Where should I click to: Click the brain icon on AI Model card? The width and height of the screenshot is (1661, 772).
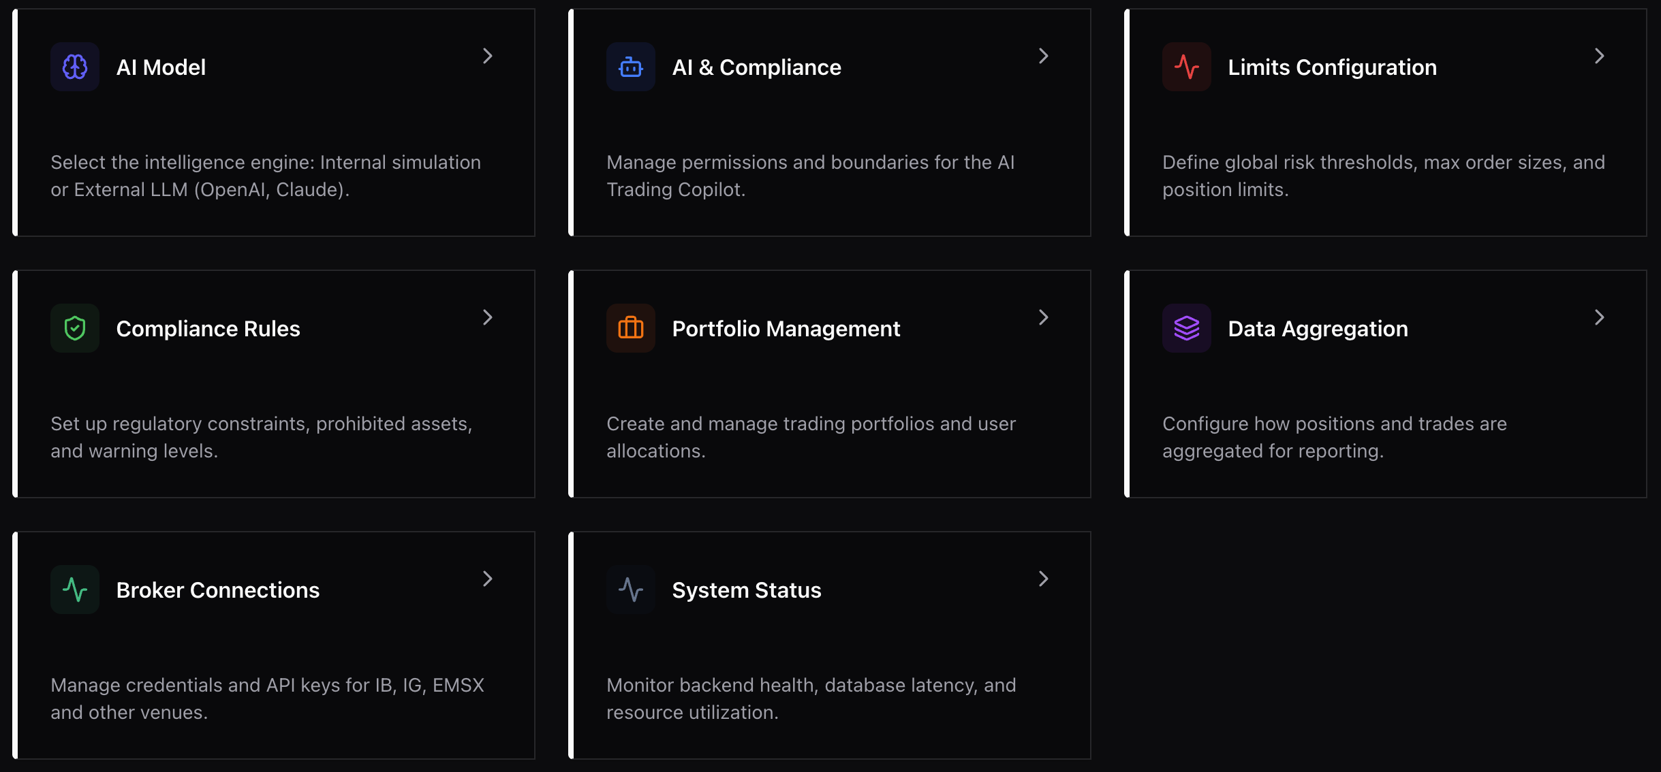coord(75,67)
